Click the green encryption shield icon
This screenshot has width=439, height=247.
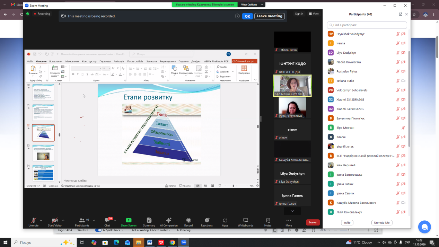tap(28, 14)
